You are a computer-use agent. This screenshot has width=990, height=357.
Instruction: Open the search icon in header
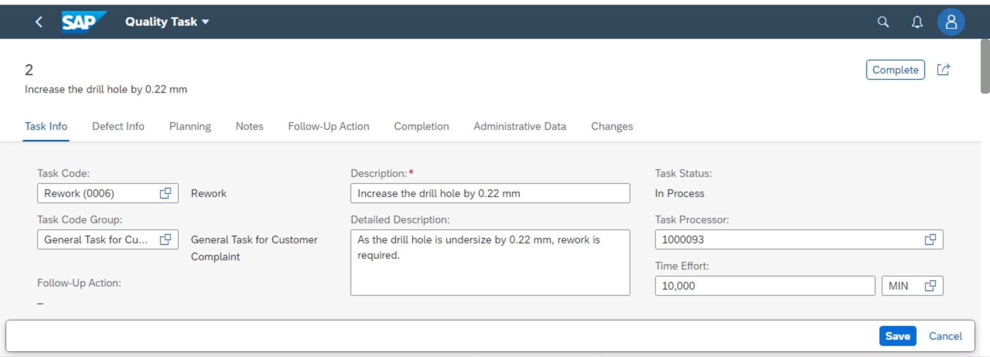pyautogui.click(x=883, y=22)
